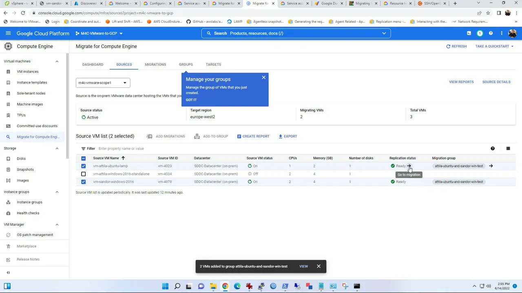Click Add to Group button

(x=211, y=137)
